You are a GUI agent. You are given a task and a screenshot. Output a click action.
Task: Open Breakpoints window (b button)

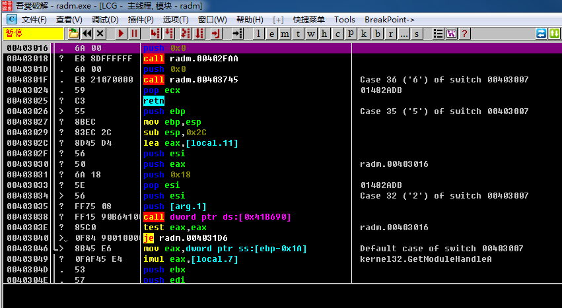[377, 34]
